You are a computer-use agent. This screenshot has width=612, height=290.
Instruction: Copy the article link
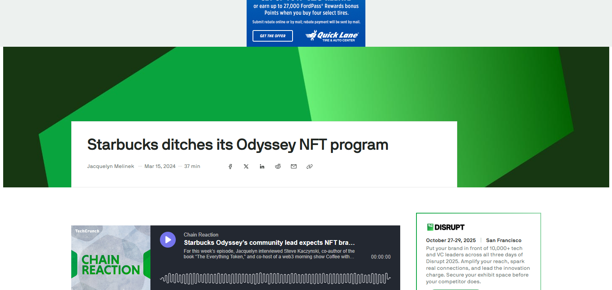[309, 166]
